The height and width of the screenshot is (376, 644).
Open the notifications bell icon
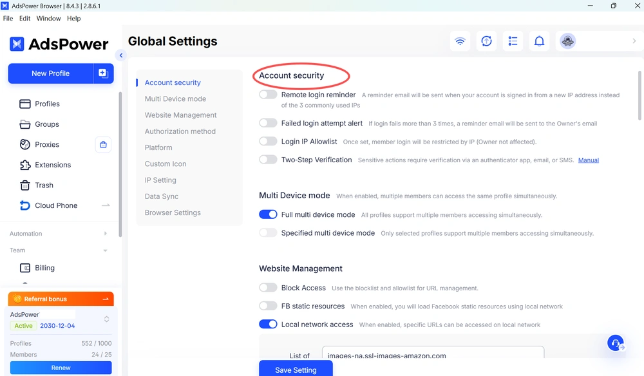(x=539, y=41)
